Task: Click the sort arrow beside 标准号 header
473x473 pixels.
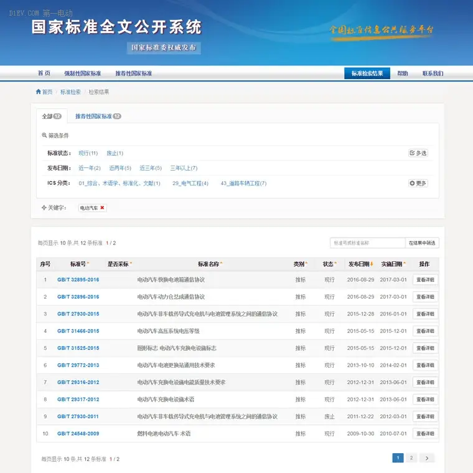Action: (x=88, y=263)
